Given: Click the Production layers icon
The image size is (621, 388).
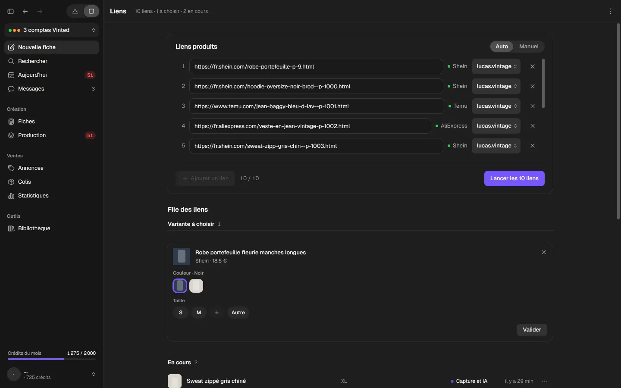Looking at the screenshot, I should click(x=11, y=135).
